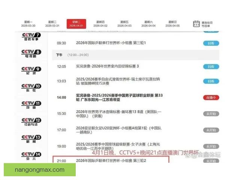The image size is (225, 180).
Task: Click the 15:30 time entry
Action: (61, 114)
